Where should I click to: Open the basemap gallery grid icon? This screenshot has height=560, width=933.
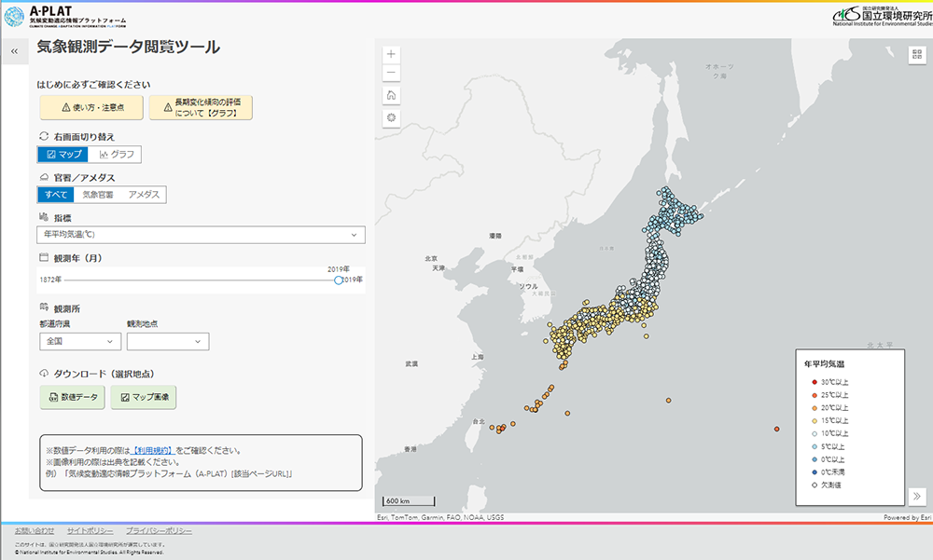coord(915,53)
